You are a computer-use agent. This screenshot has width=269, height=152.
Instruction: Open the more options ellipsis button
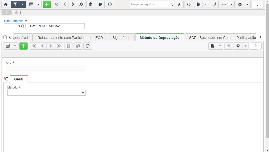click(224, 5)
